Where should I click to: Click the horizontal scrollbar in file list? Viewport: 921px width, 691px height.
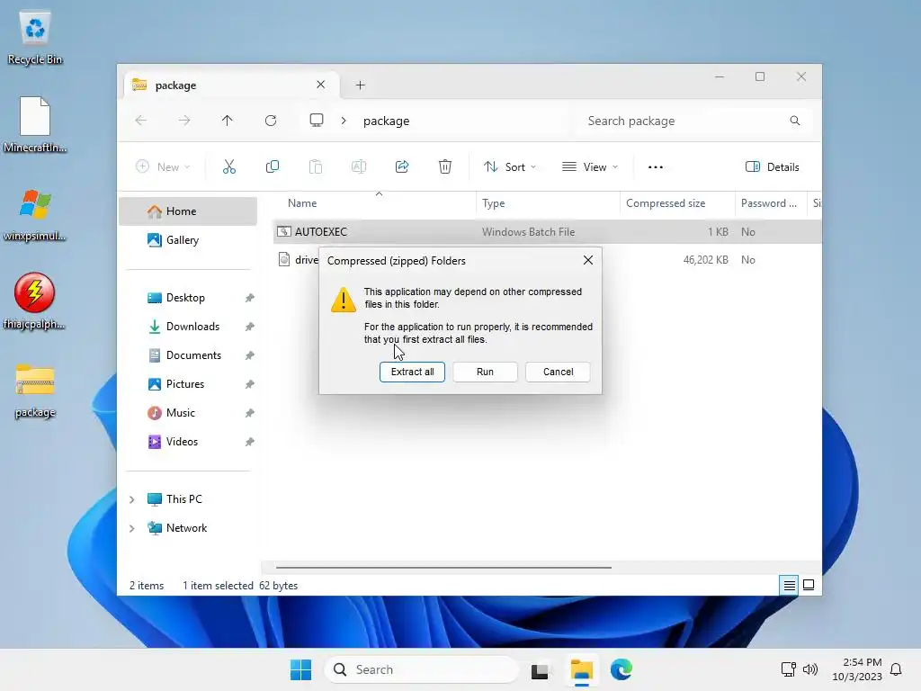pos(443,568)
